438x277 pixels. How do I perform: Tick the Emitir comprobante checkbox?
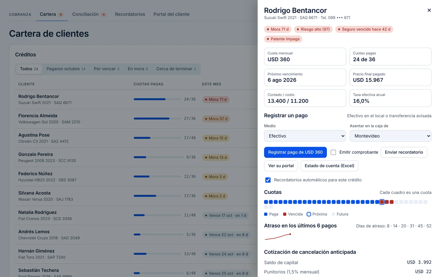pos(333,152)
